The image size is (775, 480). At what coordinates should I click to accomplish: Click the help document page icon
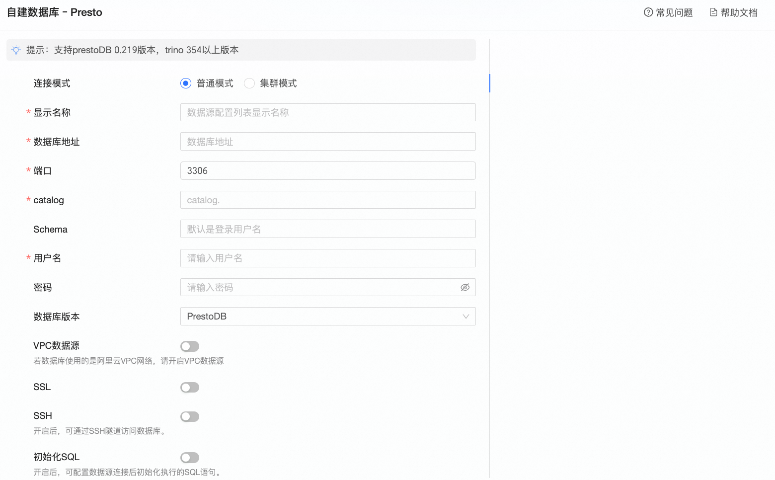tap(713, 12)
